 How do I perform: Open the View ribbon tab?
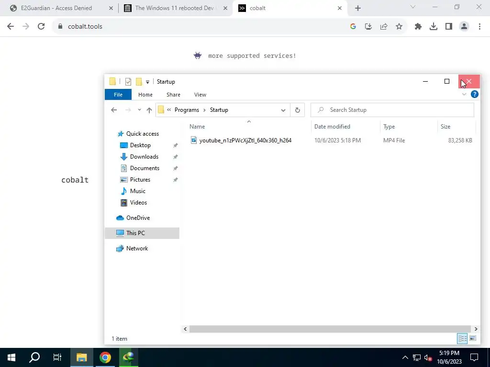(x=200, y=95)
